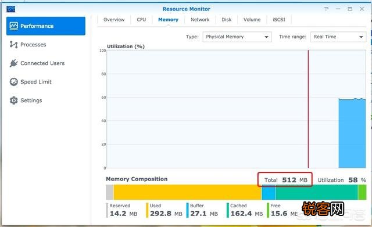
Task: Open the Time range Real Time dropdown
Action: click(x=338, y=37)
